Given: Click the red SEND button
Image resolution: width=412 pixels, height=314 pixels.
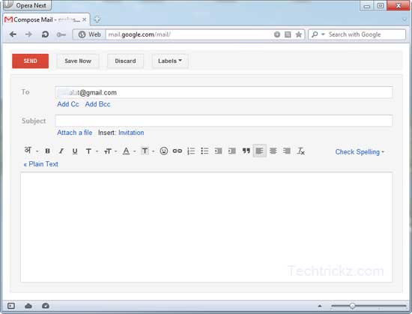Looking at the screenshot, I should (30, 61).
